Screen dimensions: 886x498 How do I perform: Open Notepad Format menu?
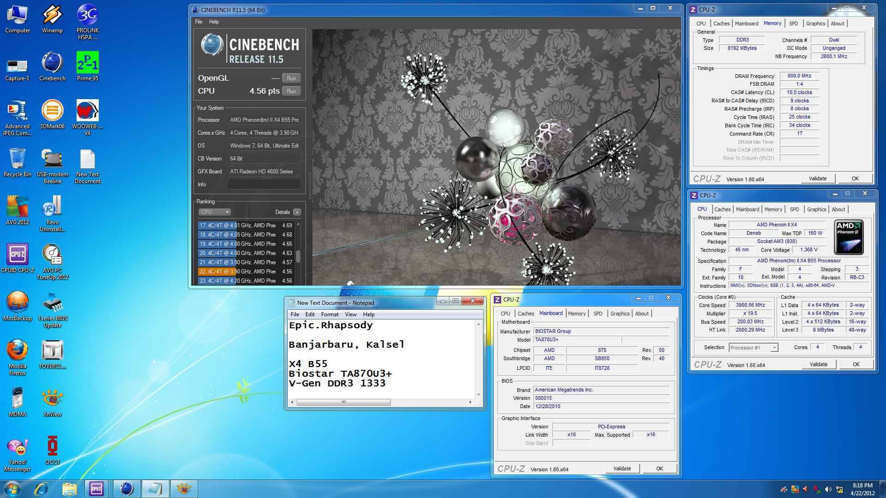point(329,314)
